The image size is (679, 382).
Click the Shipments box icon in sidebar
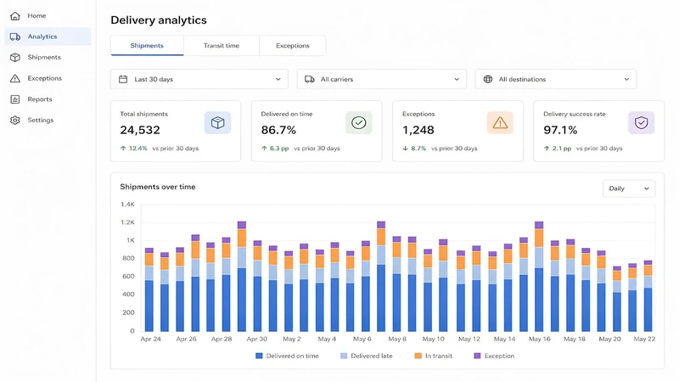(15, 57)
